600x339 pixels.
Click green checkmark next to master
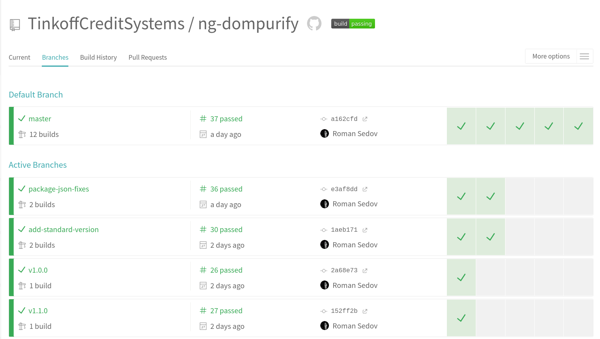22,118
